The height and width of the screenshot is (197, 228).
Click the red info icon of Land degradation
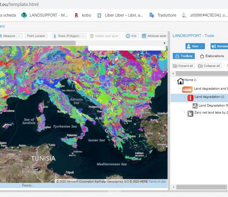coord(190,98)
